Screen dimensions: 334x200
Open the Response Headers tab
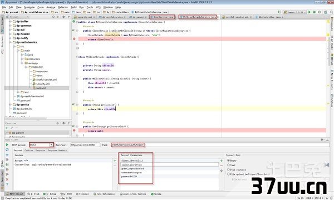[57, 150]
